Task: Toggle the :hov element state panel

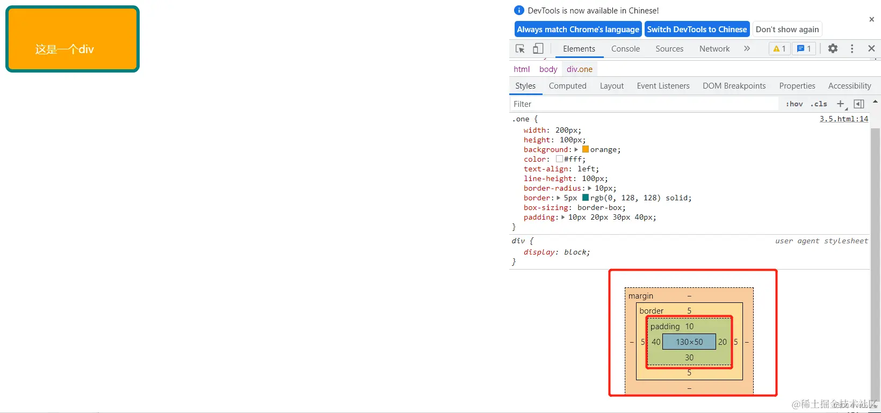Action: pyautogui.click(x=795, y=104)
